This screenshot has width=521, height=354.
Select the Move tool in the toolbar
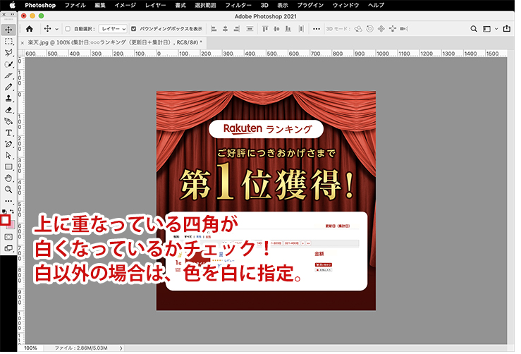tap(8, 30)
